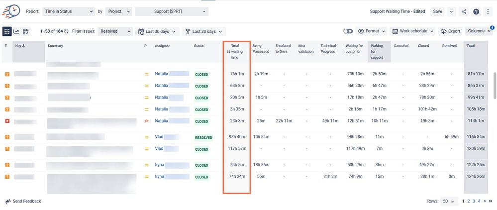This screenshot has height=210, width=497.
Task: Click the 101h 42m Closed cell
Action: (427, 109)
